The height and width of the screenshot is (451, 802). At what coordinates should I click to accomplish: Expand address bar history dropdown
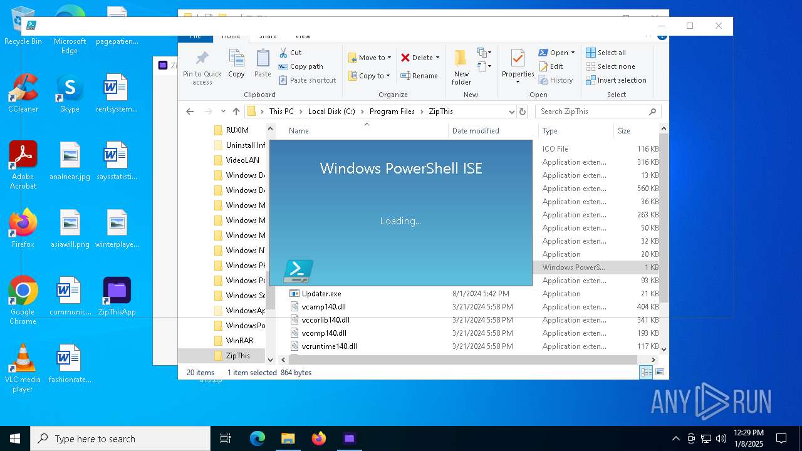(511, 111)
